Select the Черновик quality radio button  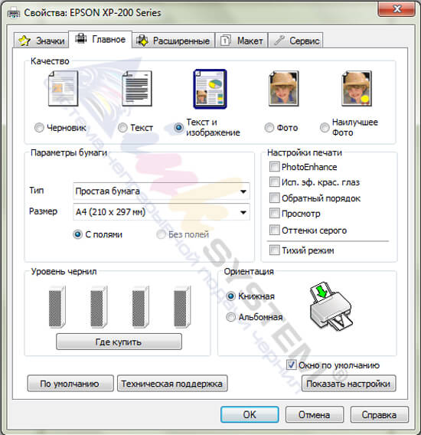(x=39, y=128)
